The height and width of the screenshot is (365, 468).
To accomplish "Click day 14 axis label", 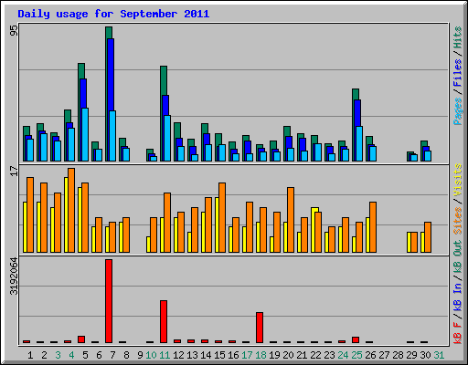I will click(x=206, y=355).
